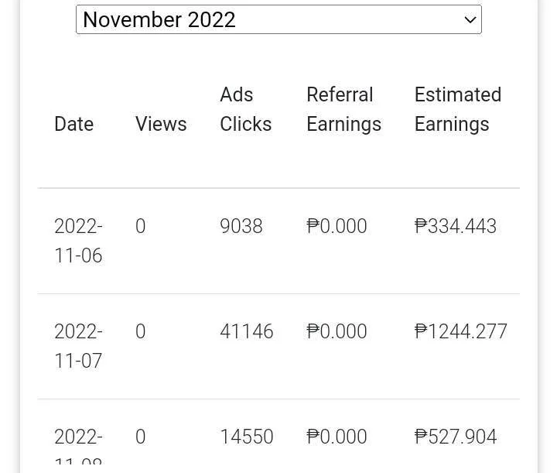Click the Estimated Earnings column header
This screenshot has height=473, width=557.
(458, 109)
